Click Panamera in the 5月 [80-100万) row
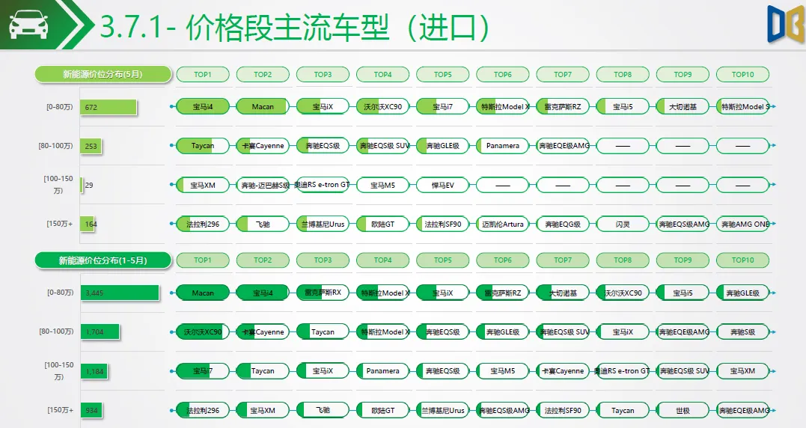The width and height of the screenshot is (806, 428). click(x=503, y=146)
